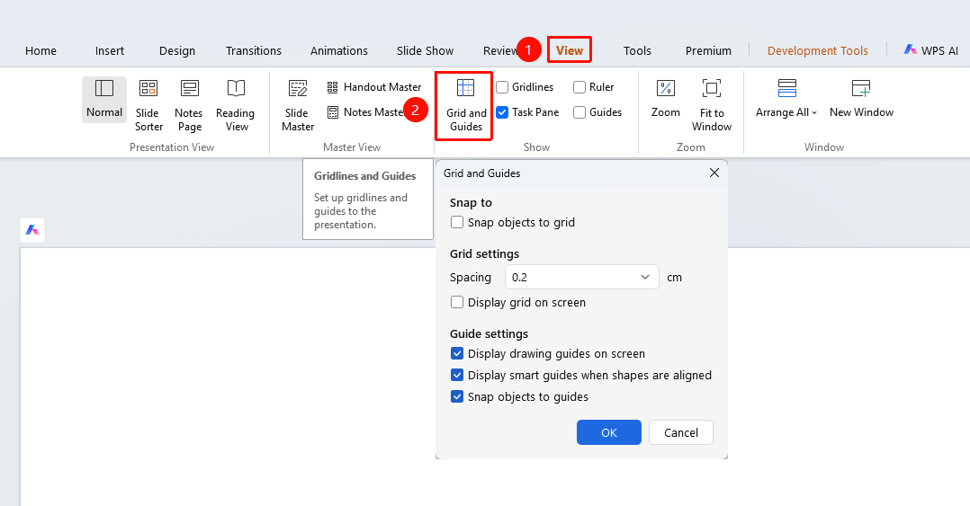This screenshot has height=506, width=970.
Task: Click Grid and Guides ribbon button
Action: click(x=465, y=105)
